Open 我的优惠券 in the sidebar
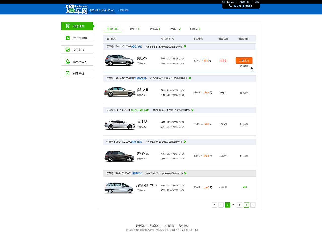Screen dimensions: 322x237 coord(77,38)
